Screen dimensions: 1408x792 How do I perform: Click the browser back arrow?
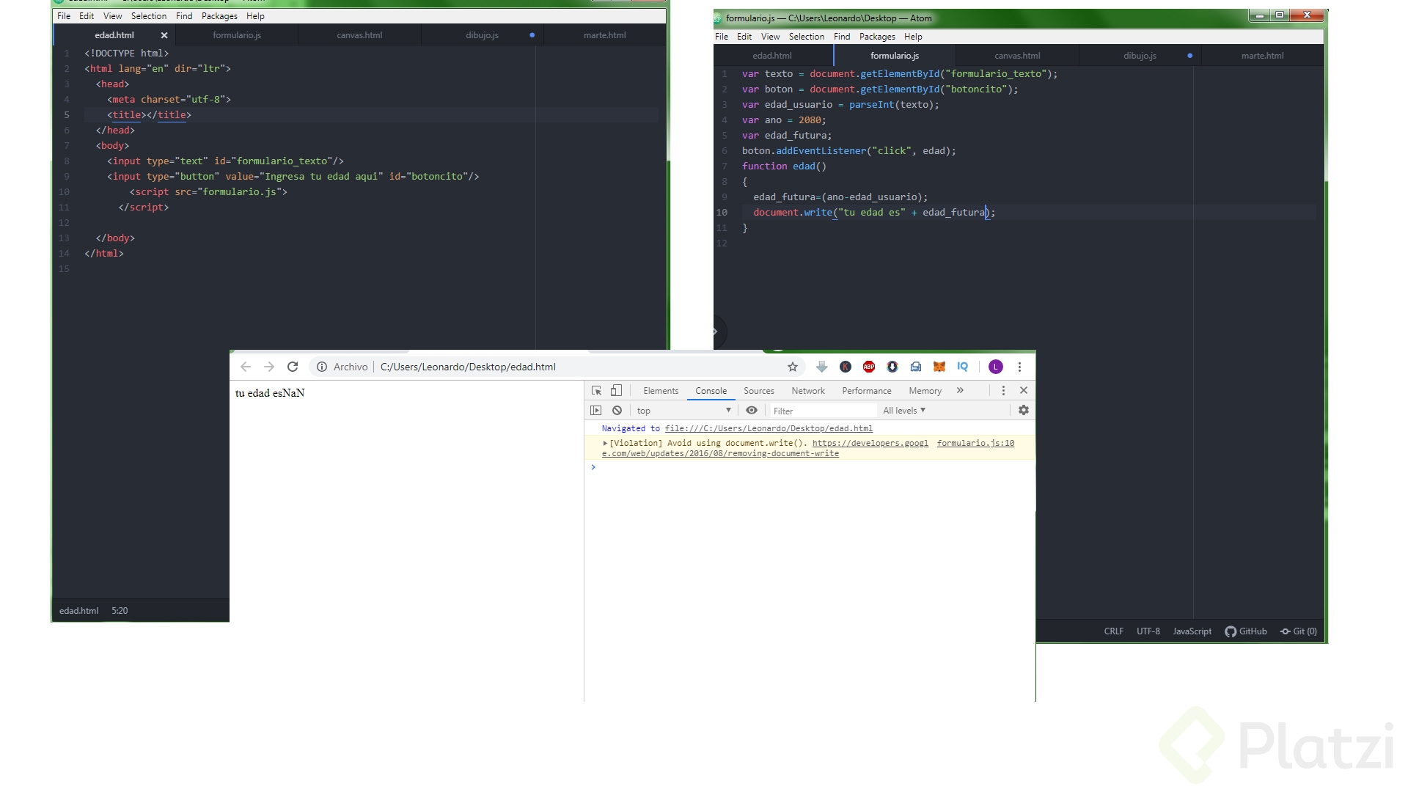point(246,367)
